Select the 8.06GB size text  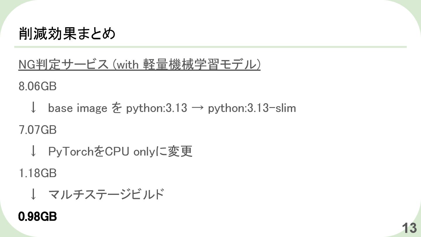click(x=37, y=87)
